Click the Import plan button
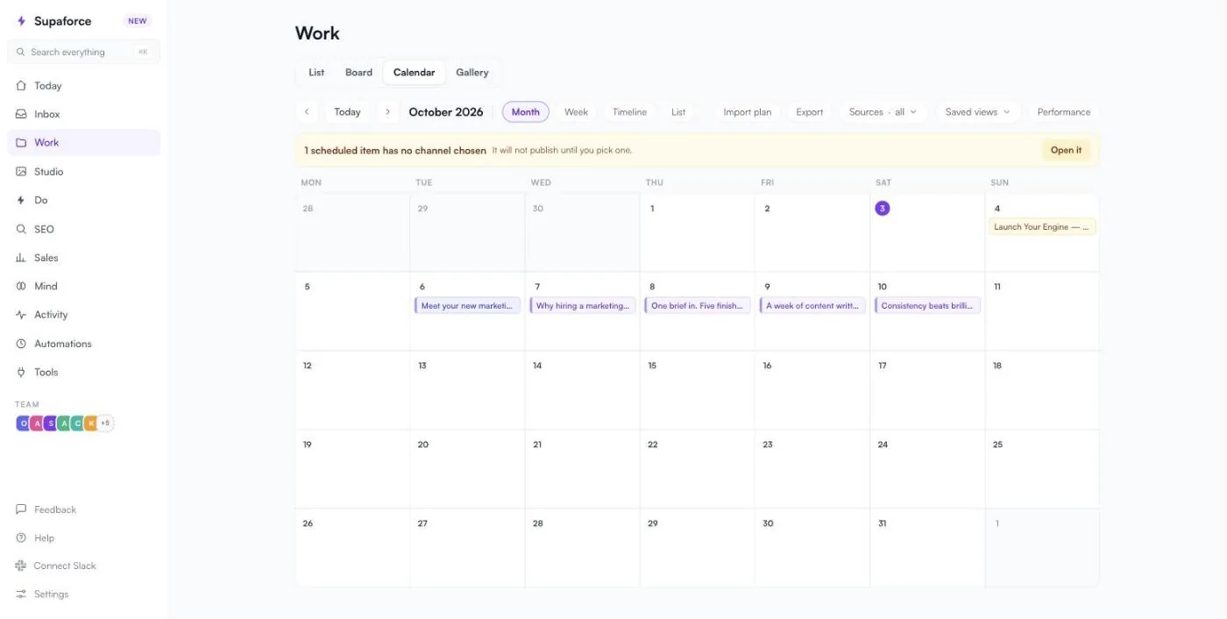The image size is (1227, 619). 748,112
